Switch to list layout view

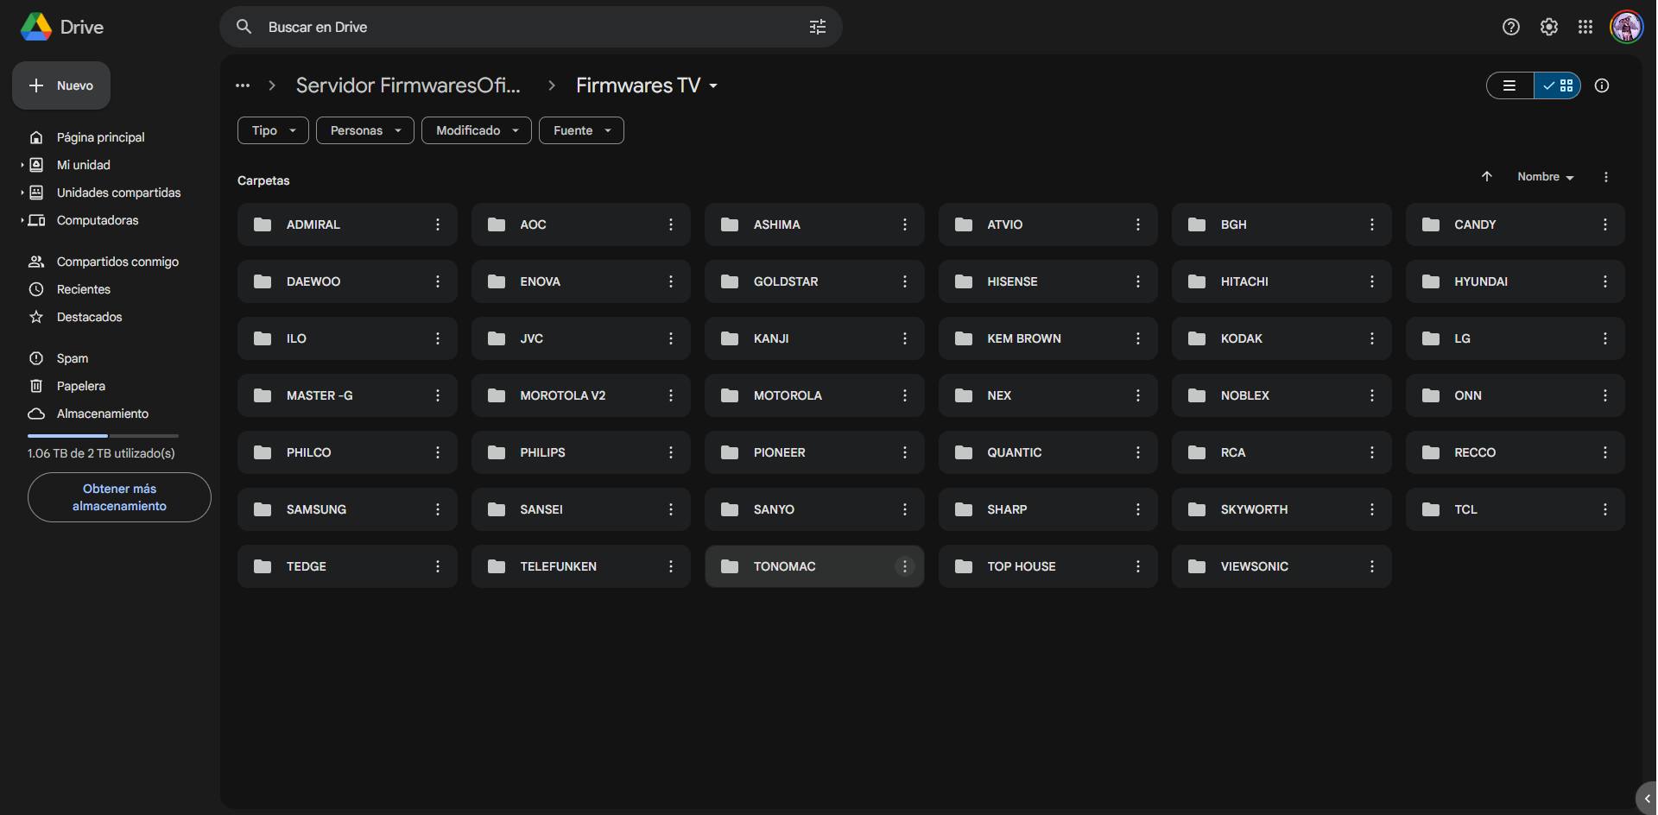point(1510,85)
